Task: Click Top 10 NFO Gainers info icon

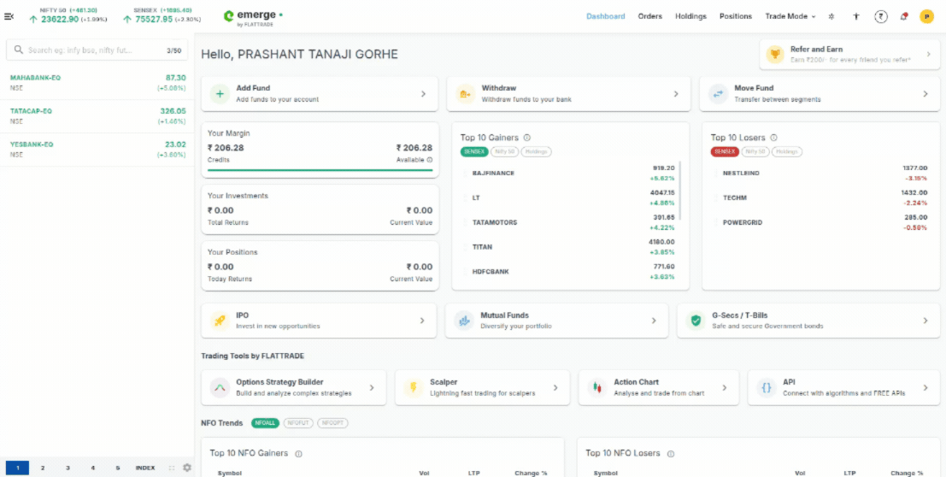Action: (x=298, y=453)
